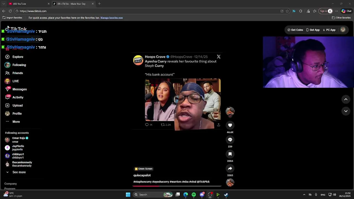Open Discord from the taskbar
This screenshot has height=199, width=354.
point(202,195)
